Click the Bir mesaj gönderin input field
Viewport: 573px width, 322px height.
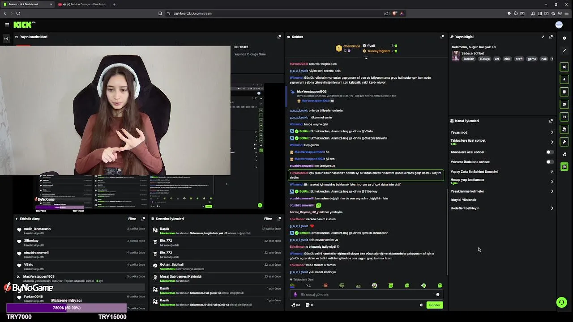(x=365, y=295)
